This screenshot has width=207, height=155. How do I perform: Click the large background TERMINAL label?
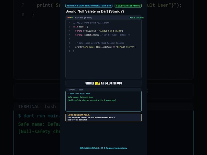(x=29, y=107)
